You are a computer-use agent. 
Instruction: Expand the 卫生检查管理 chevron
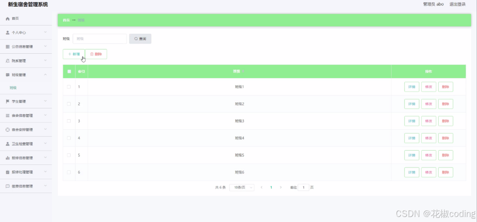click(x=45, y=144)
